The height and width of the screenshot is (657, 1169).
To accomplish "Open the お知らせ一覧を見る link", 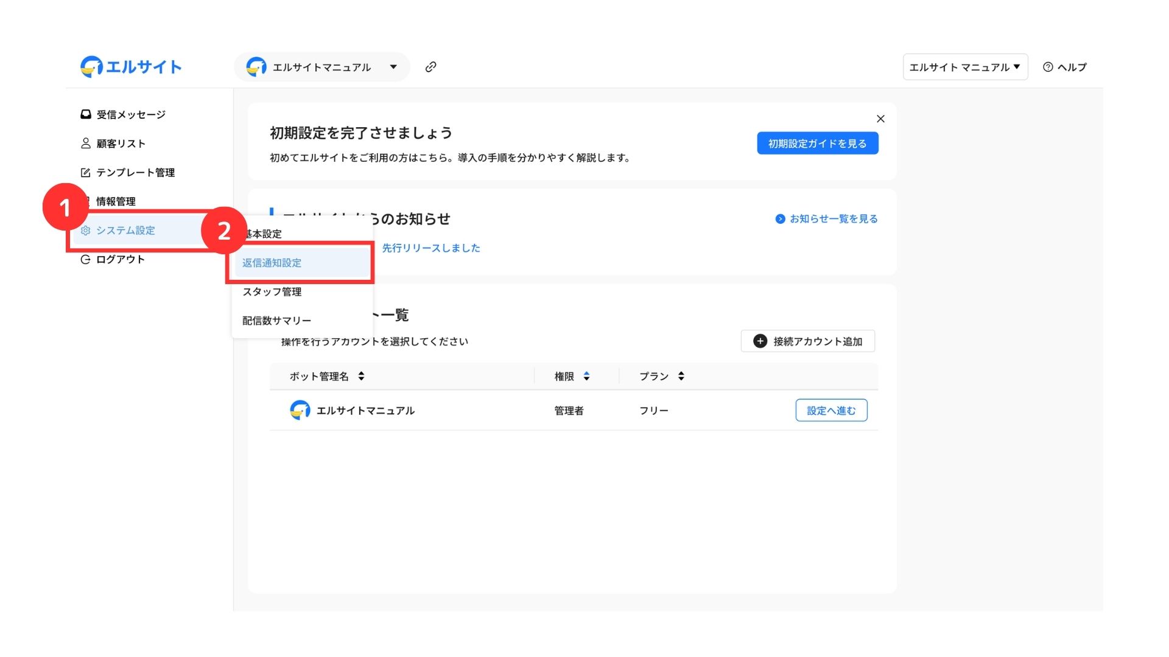I will pos(826,219).
